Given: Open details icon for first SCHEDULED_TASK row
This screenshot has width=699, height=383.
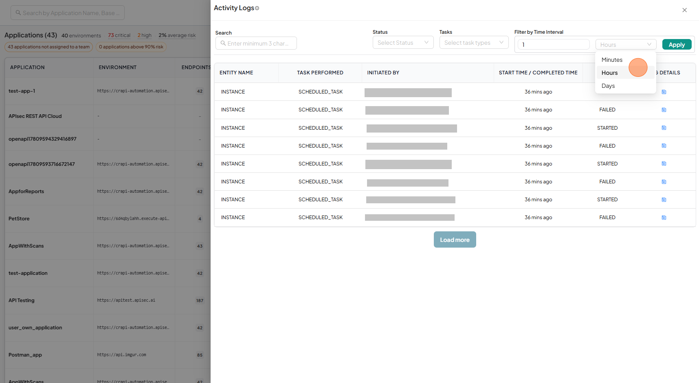Looking at the screenshot, I should click(x=664, y=92).
